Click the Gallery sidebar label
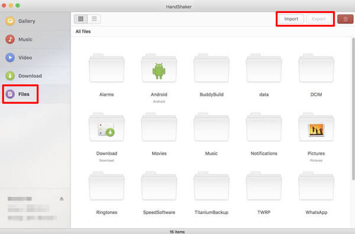The height and width of the screenshot is (234, 355). (x=27, y=21)
